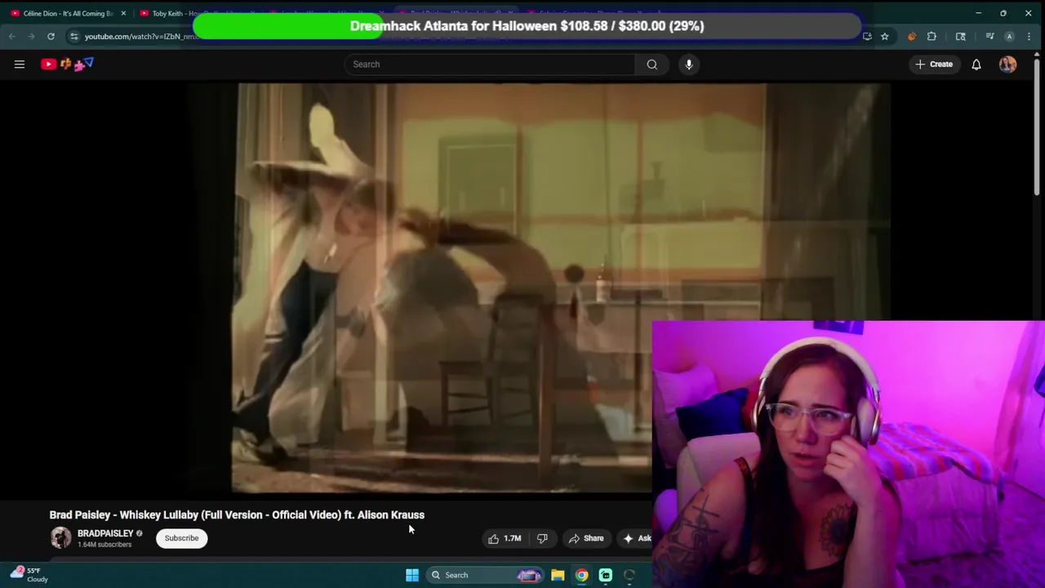Click the YouTube search input field

[490, 65]
